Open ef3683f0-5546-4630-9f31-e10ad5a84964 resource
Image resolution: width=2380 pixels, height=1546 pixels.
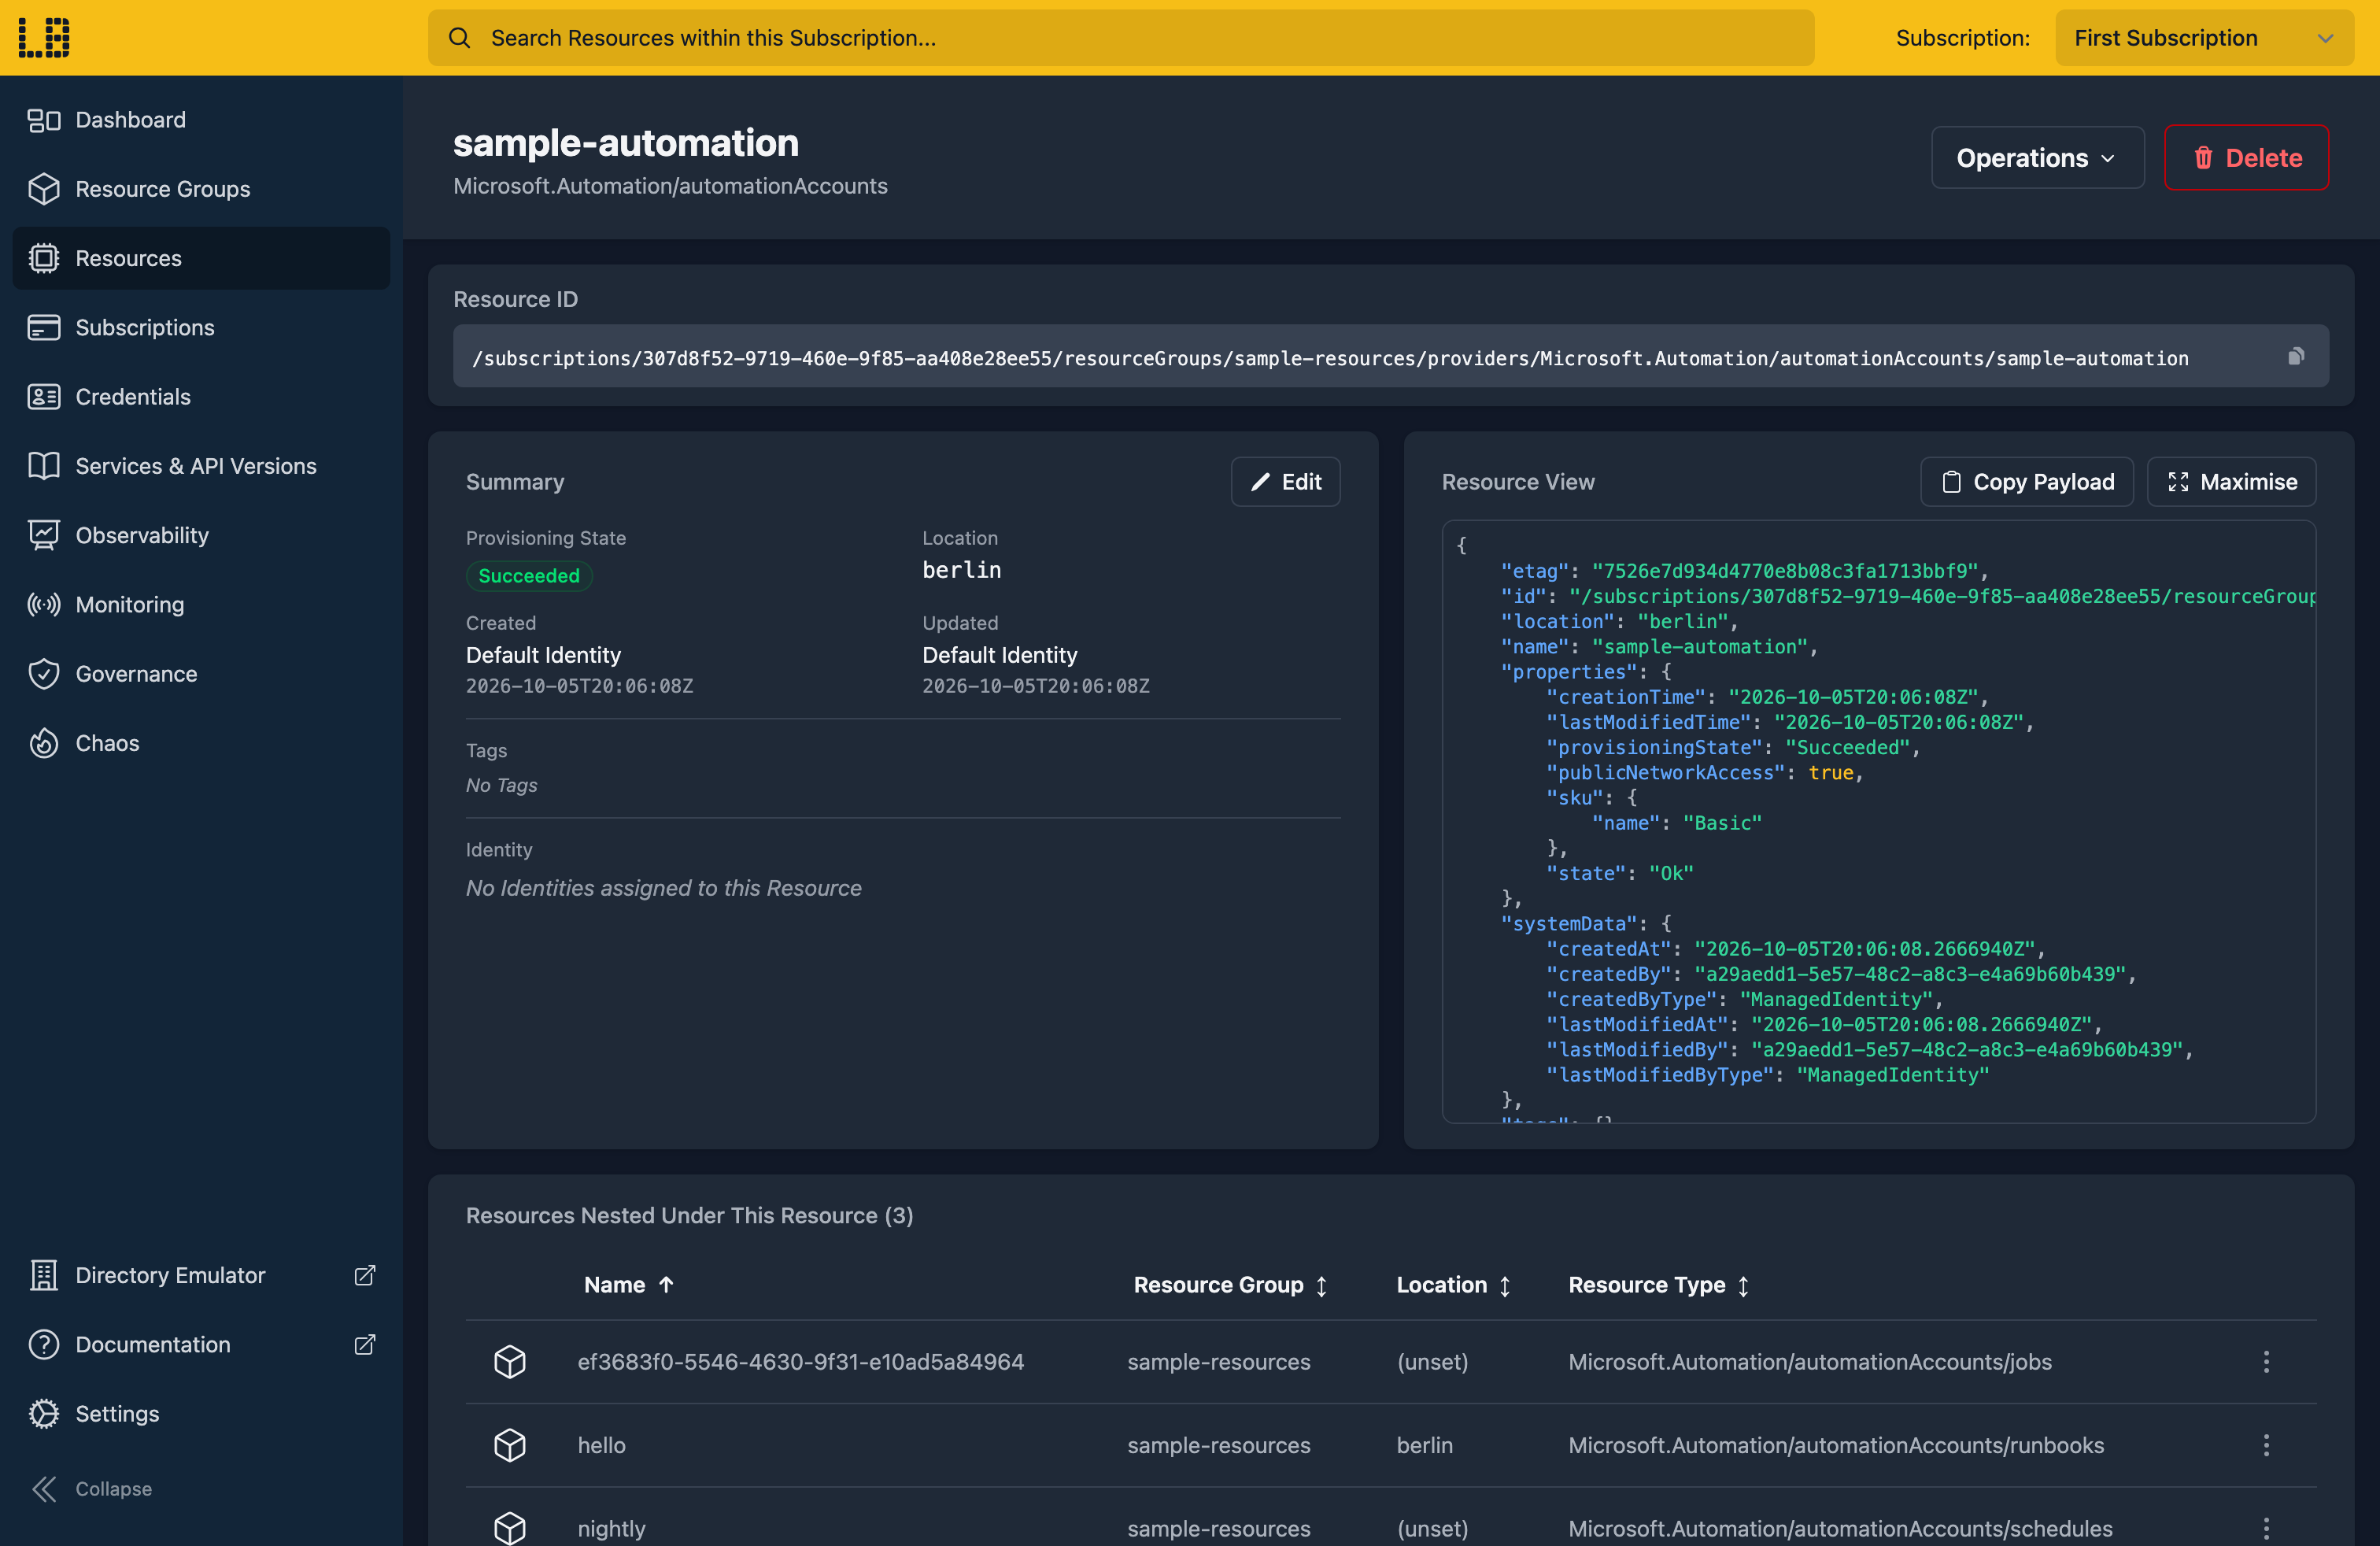[x=801, y=1361]
